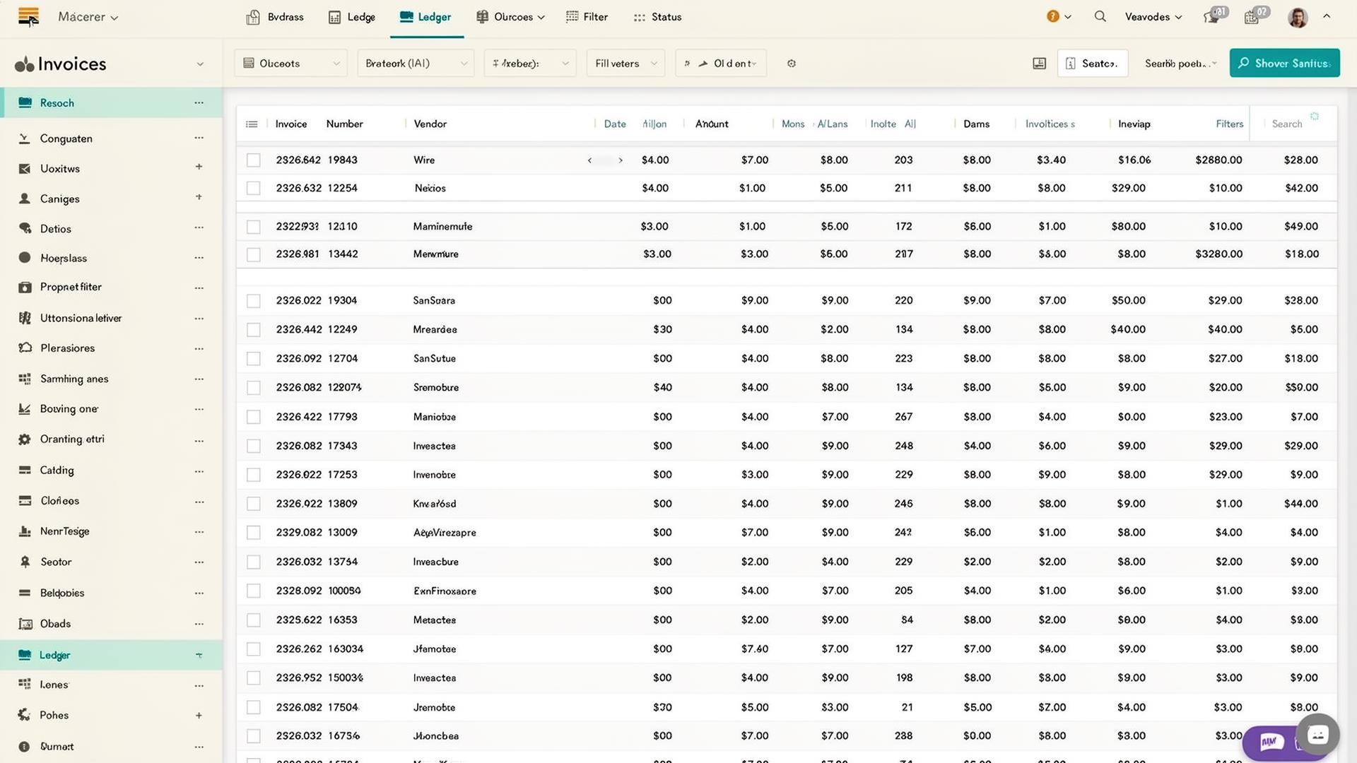1357x763 pixels.
Task: Open the Oluceots filter dropdown
Action: [290, 64]
